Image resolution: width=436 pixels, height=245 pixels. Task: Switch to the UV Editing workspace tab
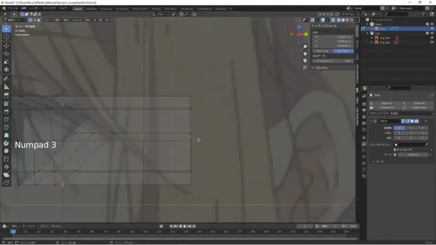pyautogui.click(x=122, y=9)
